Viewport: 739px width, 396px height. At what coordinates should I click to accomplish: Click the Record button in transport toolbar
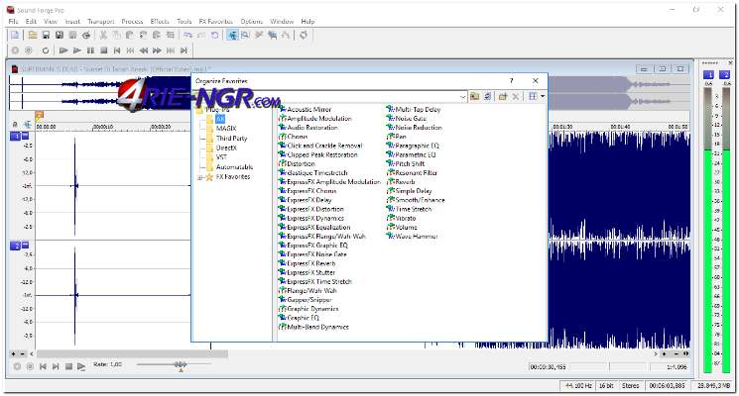click(15, 50)
